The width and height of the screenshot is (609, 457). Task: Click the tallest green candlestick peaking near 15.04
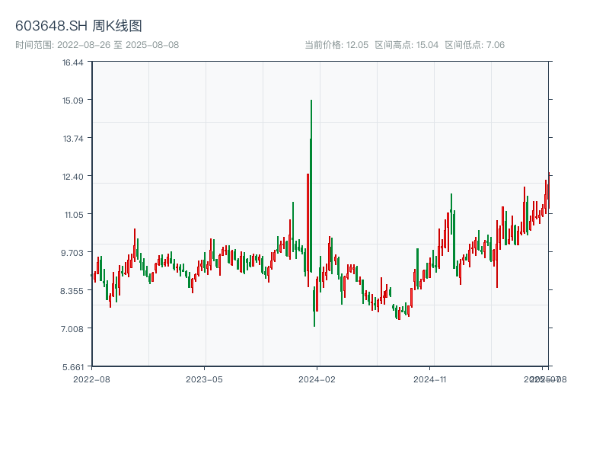click(311, 186)
